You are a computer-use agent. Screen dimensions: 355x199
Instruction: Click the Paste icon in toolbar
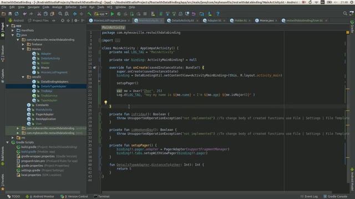(x=52, y=14)
